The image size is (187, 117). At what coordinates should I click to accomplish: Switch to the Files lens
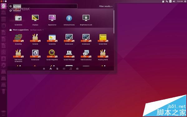pos(57,69)
